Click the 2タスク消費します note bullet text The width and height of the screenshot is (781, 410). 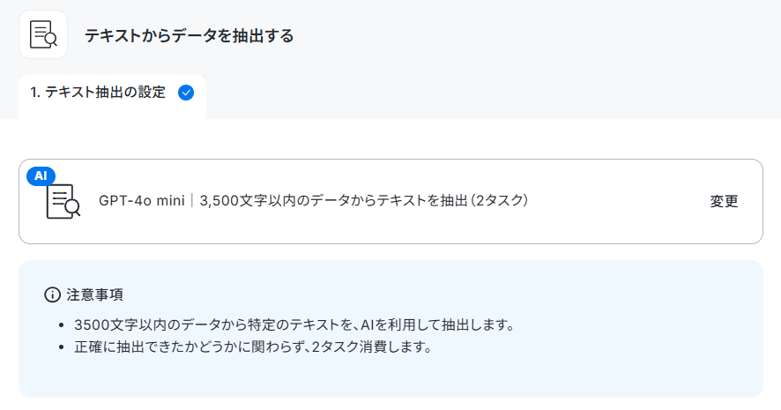(x=253, y=347)
